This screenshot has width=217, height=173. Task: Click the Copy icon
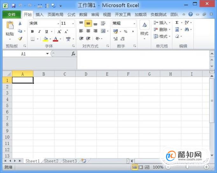click(20, 31)
